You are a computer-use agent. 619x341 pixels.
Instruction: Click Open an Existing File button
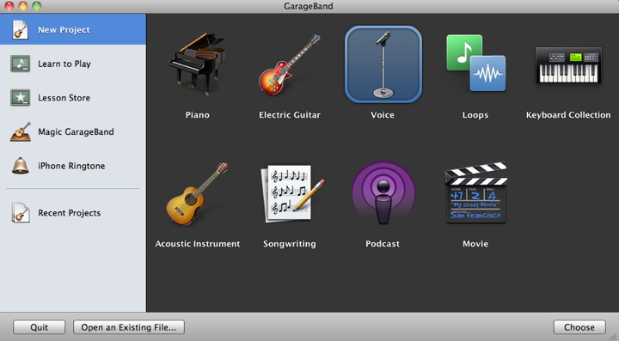pos(129,327)
